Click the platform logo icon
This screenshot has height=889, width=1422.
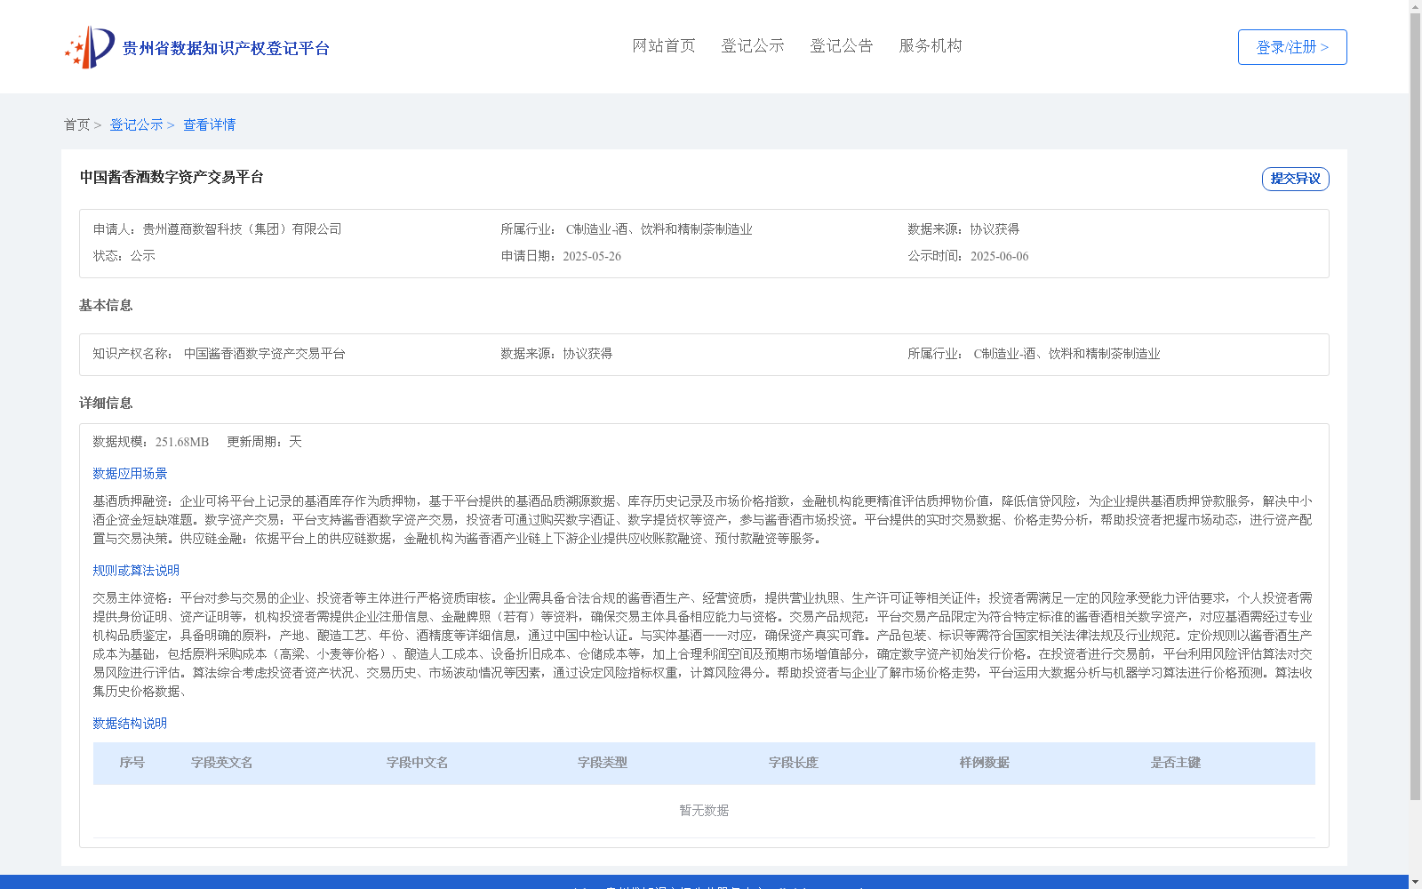click(x=90, y=47)
